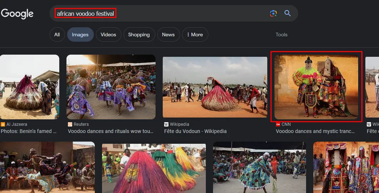Open the CNN costumed figures thumbnail

[x=316, y=87]
